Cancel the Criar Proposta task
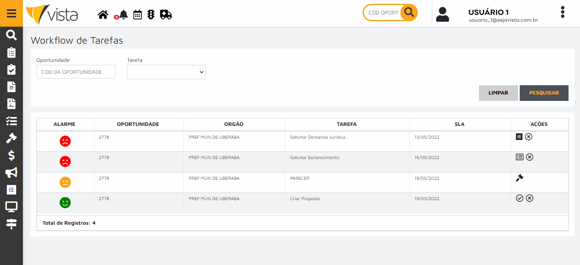580x265 pixels. [529, 198]
